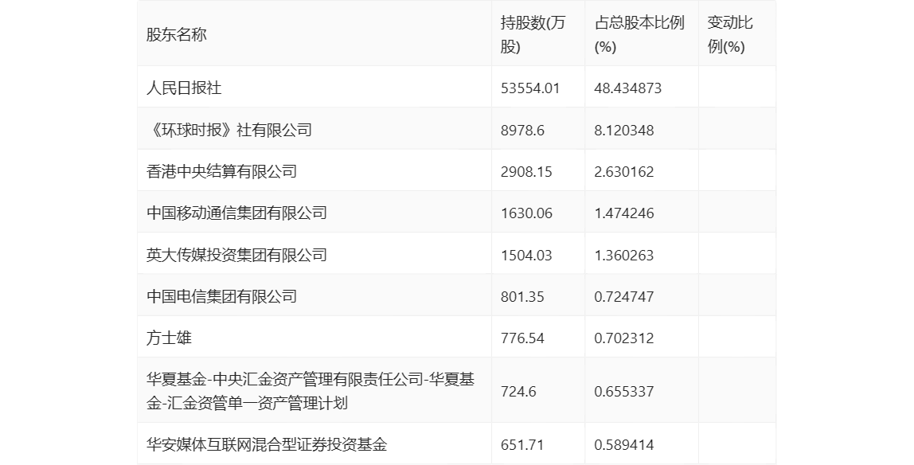Select the percentage value 2.630162
This screenshot has width=914, height=465.
(623, 172)
